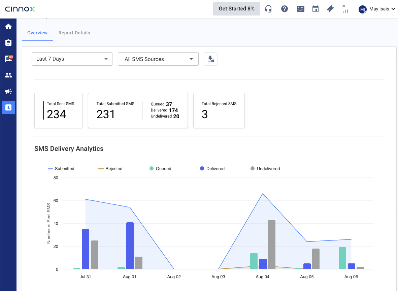Click the clipboard tasks sidebar icon
The height and width of the screenshot is (291, 398).
[8, 43]
